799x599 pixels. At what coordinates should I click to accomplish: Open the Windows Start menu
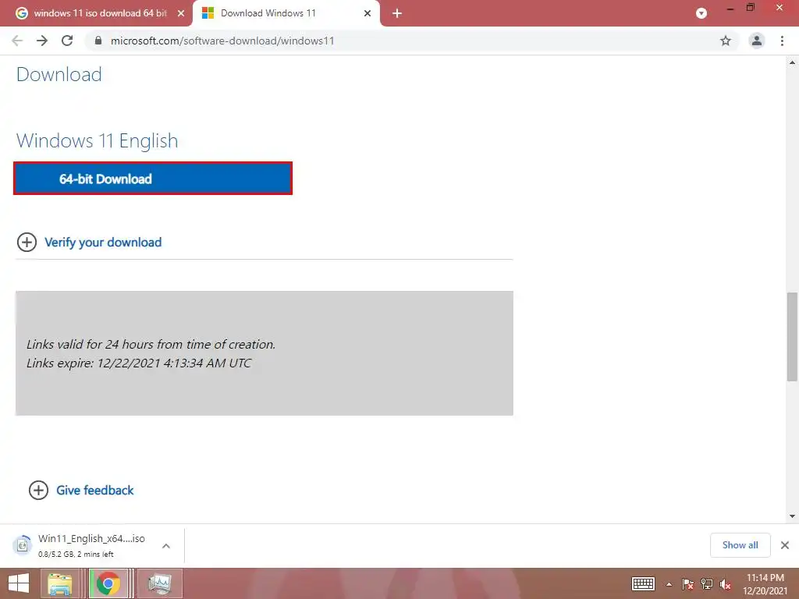(19, 583)
